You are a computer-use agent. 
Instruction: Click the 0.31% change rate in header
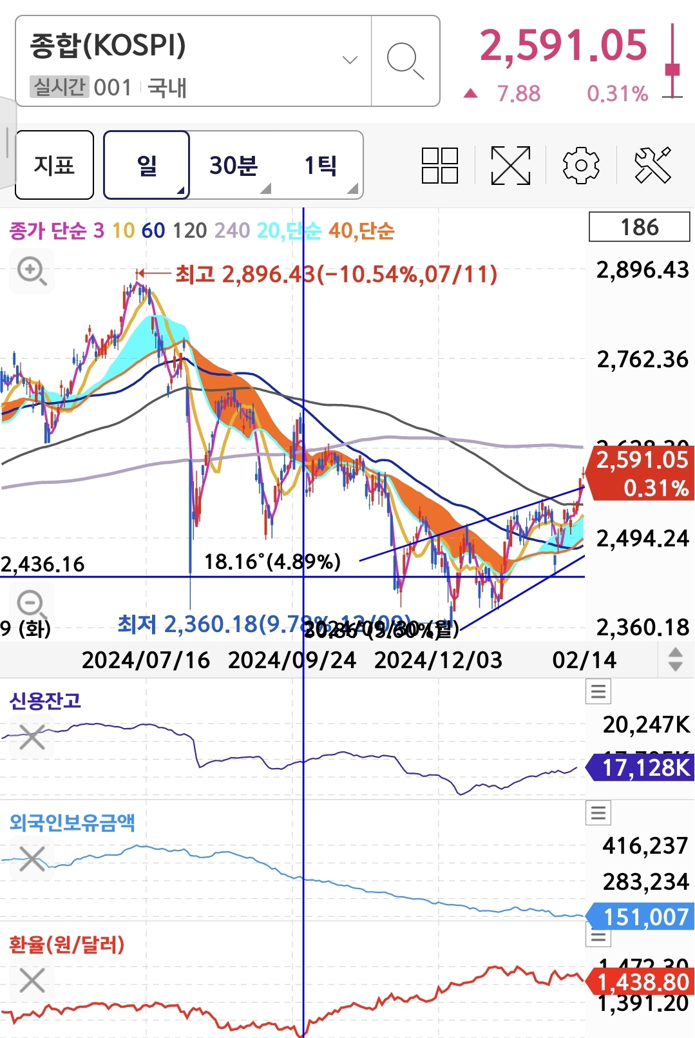click(617, 93)
